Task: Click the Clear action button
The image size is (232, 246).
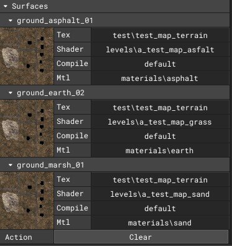Action: pos(141,237)
